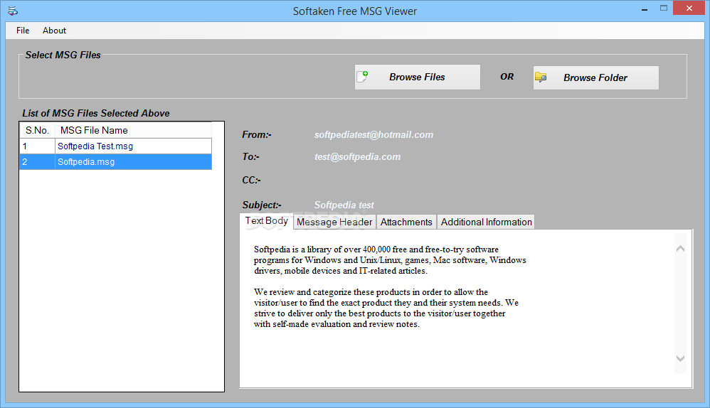Click the S.No. column header
This screenshot has height=408, width=710.
pyautogui.click(x=37, y=130)
